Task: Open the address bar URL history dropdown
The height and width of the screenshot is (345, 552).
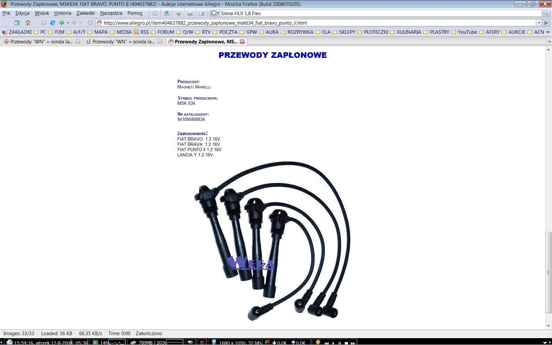Action: click(539, 23)
